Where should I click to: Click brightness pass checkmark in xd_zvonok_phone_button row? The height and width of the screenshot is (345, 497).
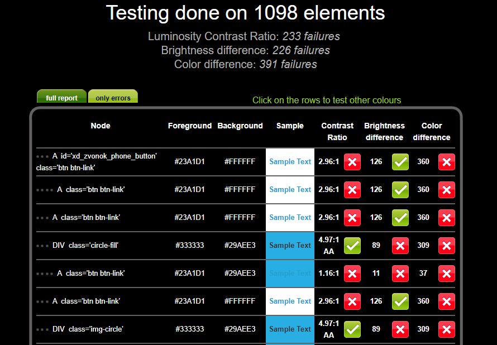(400, 162)
